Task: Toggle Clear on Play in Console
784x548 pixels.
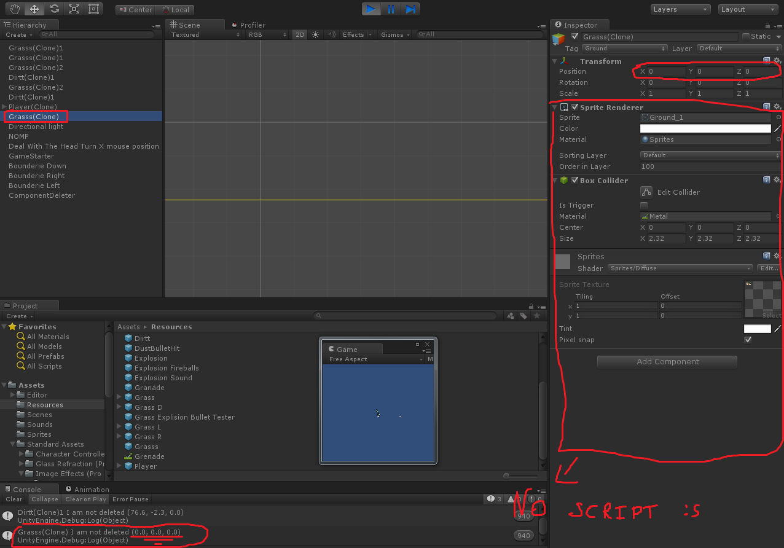Action: coord(86,499)
